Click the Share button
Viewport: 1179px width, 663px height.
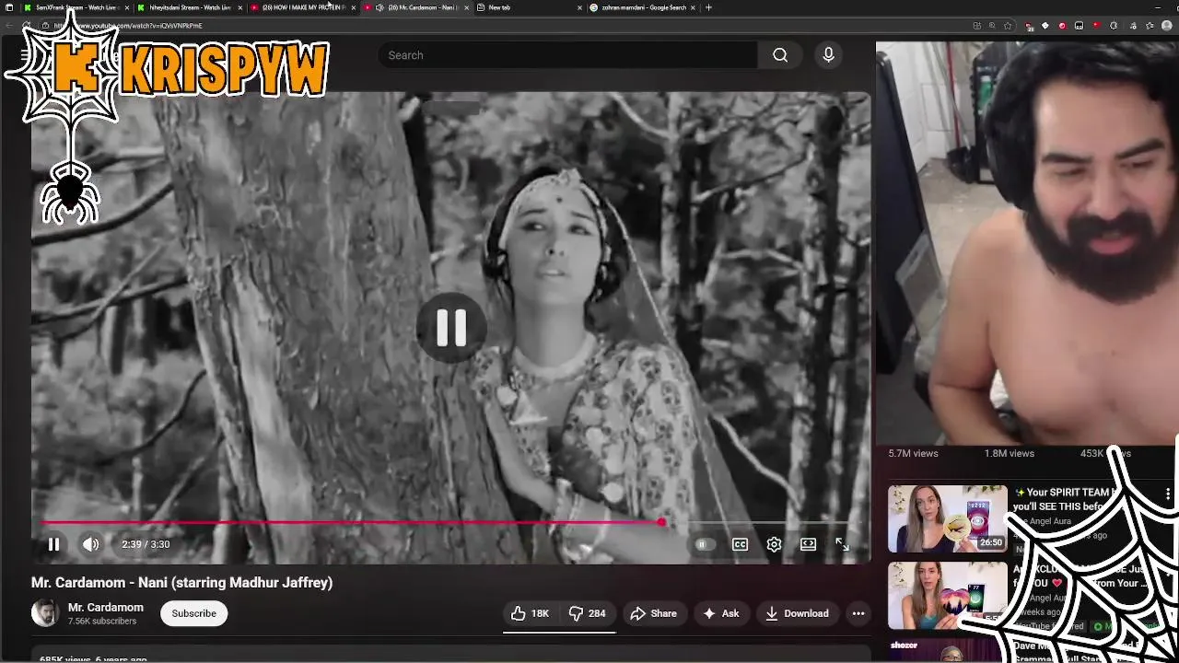click(653, 613)
